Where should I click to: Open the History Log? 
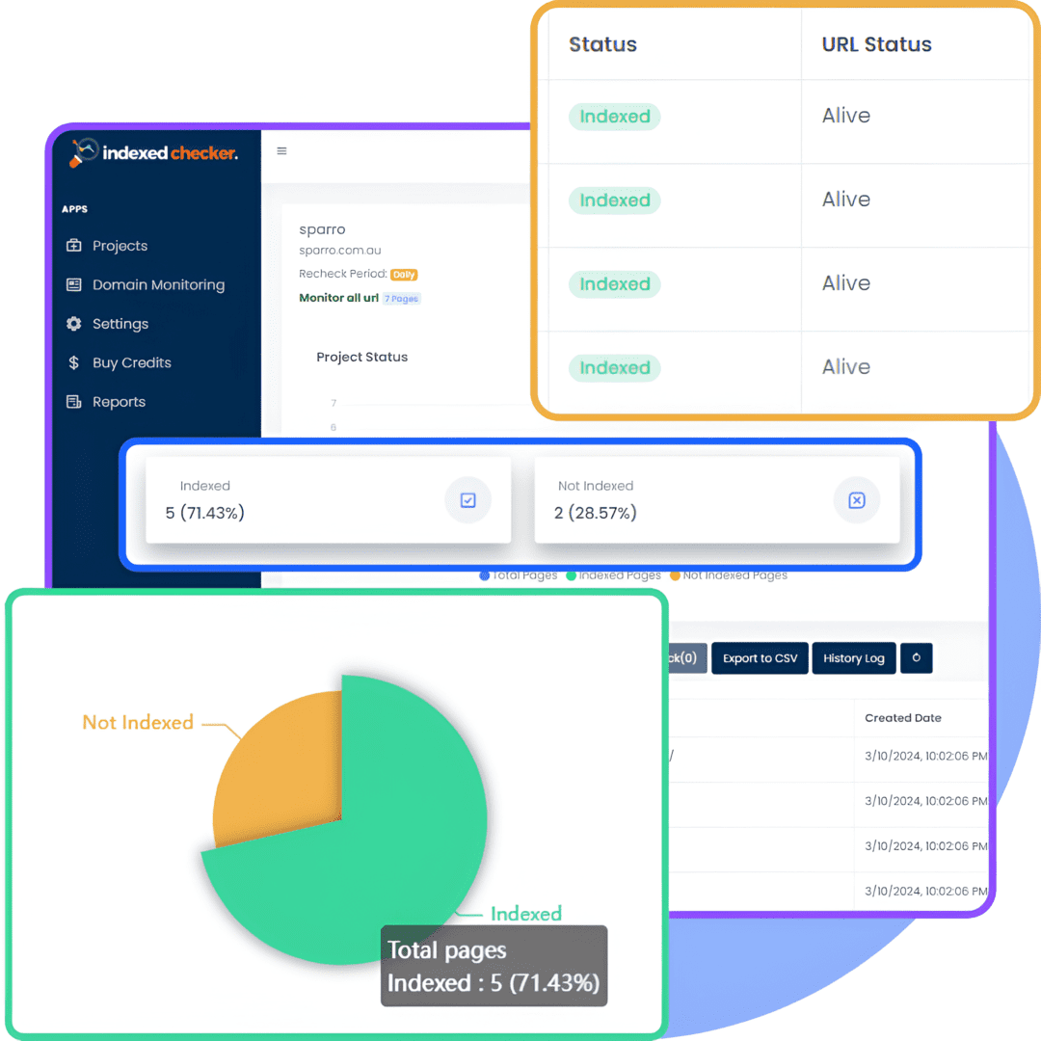click(853, 657)
